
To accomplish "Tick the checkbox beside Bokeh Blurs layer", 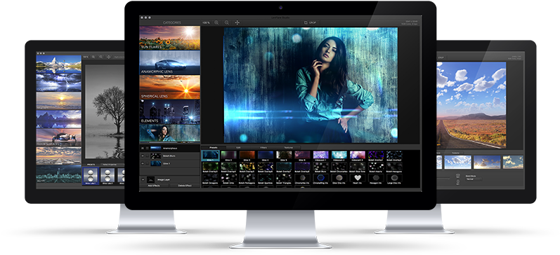I will coord(147,156).
